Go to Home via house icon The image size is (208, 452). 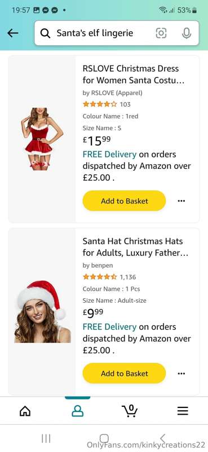coord(25,411)
